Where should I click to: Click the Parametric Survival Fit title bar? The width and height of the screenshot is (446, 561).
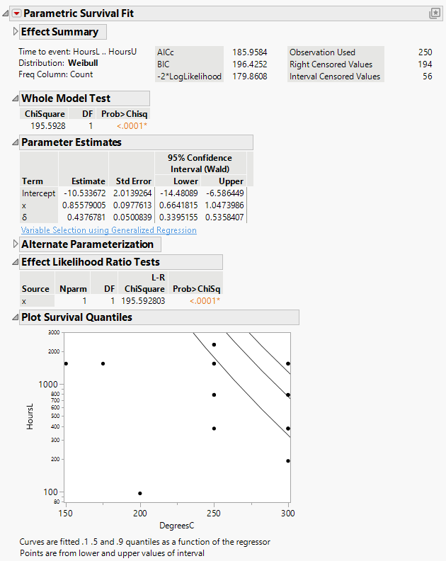tap(212, 13)
